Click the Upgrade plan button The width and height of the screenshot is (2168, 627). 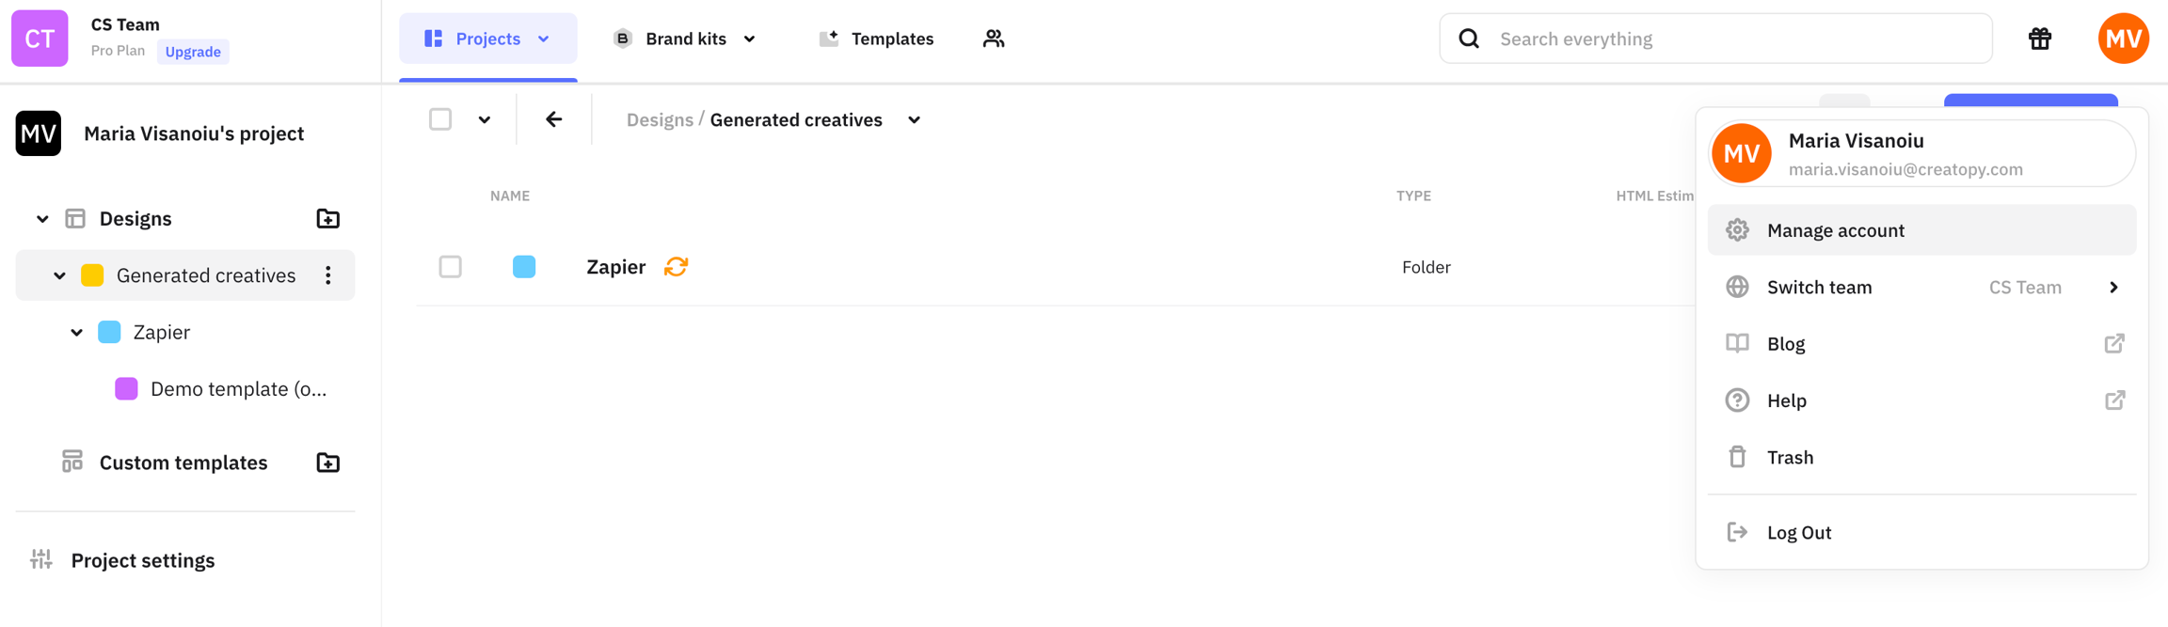(193, 52)
